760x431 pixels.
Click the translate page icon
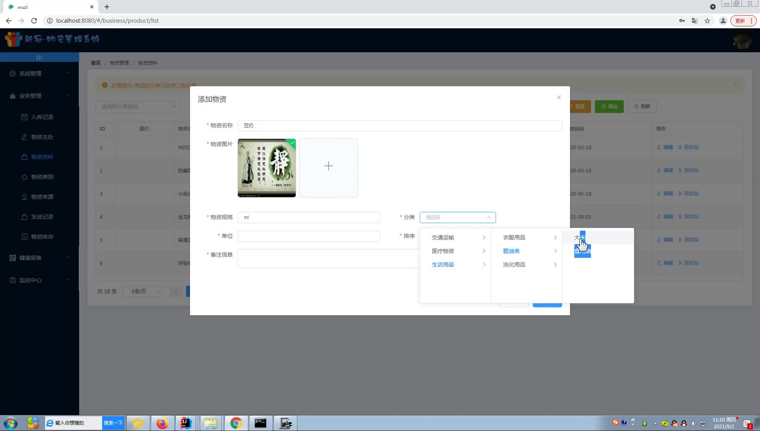coord(694,21)
